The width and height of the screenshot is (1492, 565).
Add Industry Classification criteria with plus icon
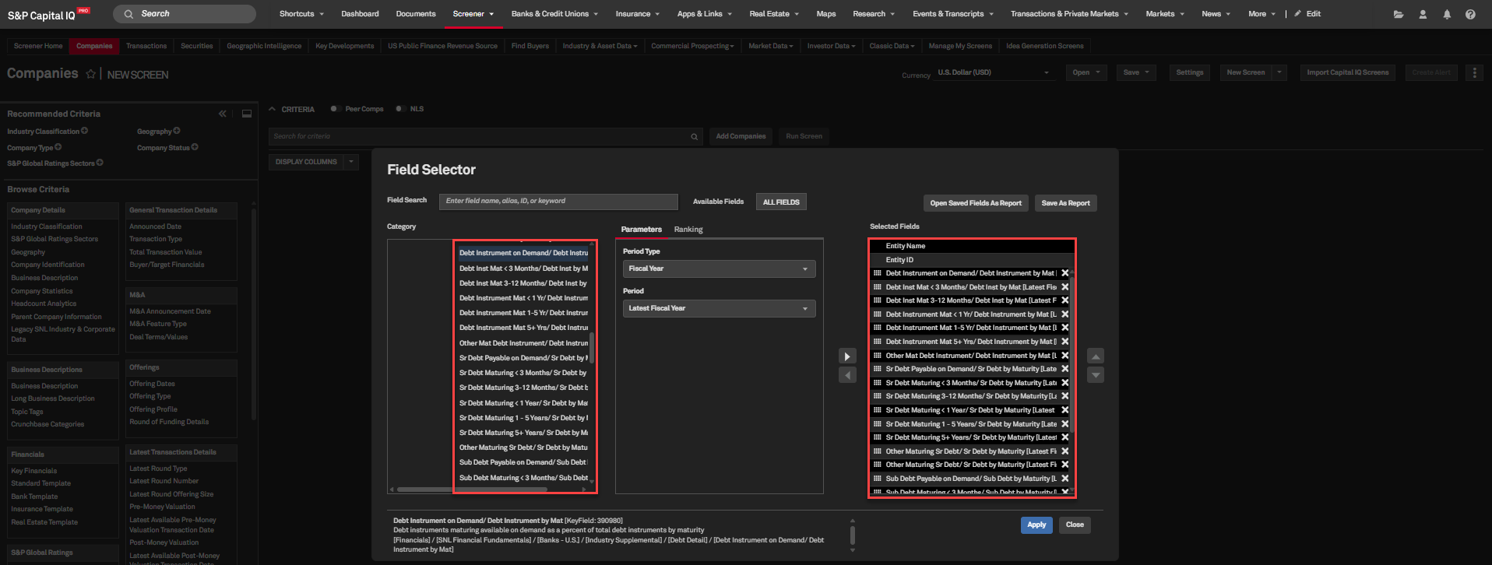pos(85,131)
